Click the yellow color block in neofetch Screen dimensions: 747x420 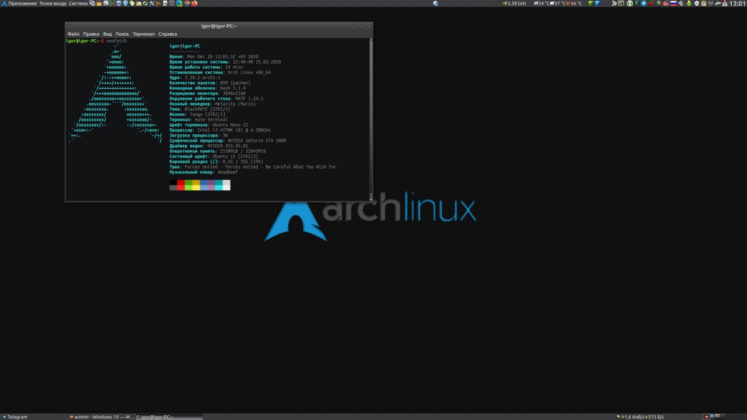(x=196, y=185)
